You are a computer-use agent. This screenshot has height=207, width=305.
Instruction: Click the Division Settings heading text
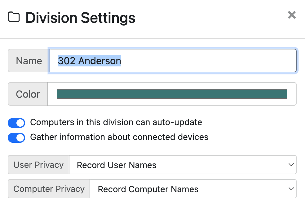pos(80,18)
